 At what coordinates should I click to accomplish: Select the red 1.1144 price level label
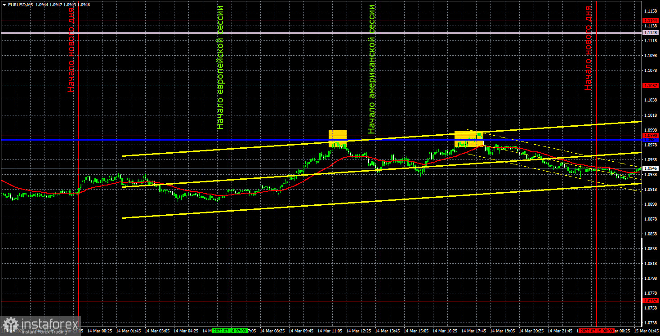(651, 21)
